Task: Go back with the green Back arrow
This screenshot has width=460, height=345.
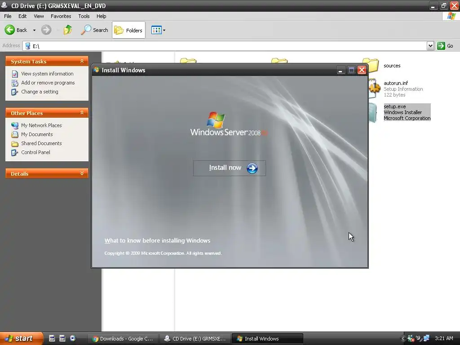Action: click(x=10, y=30)
